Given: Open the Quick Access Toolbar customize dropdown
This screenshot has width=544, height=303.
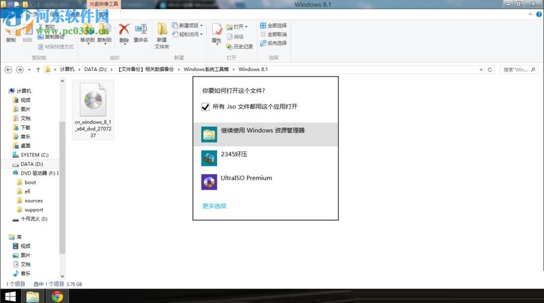Looking at the screenshot, I should [x=33, y=5].
